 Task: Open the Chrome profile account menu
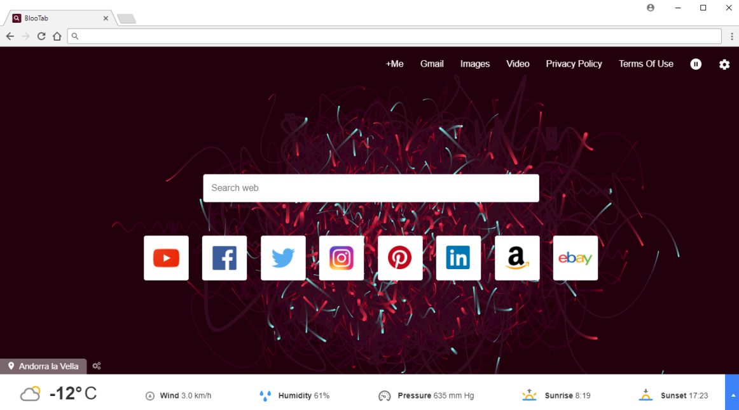tap(650, 8)
